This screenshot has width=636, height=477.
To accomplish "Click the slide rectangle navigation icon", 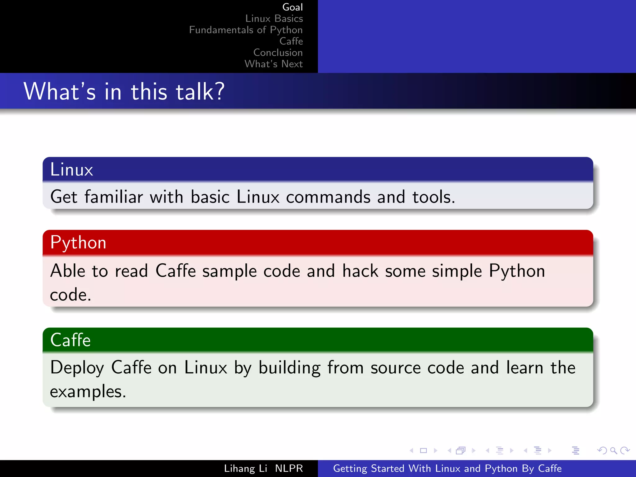I will pyautogui.click(x=423, y=450).
